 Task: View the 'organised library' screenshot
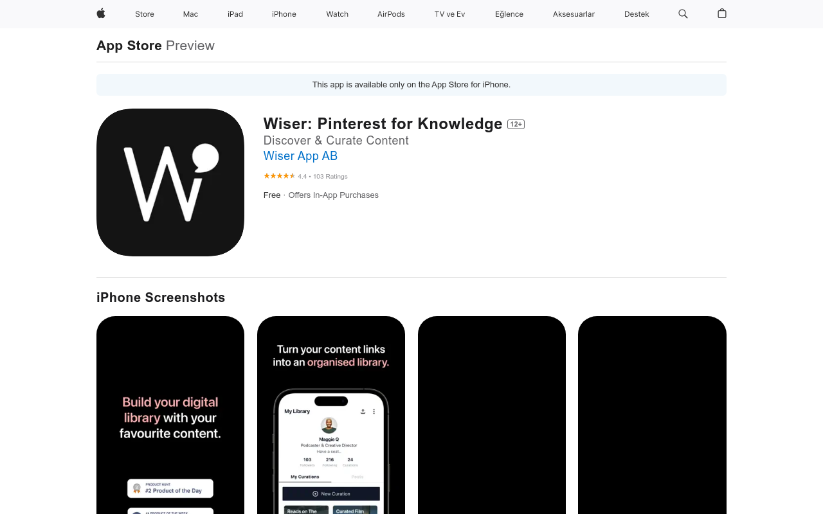point(331,415)
